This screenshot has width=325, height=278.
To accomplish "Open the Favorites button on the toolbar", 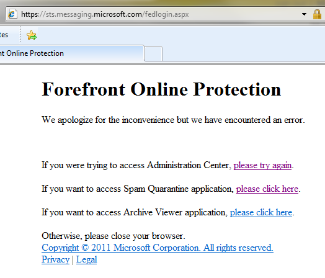I will click(x=4, y=35).
